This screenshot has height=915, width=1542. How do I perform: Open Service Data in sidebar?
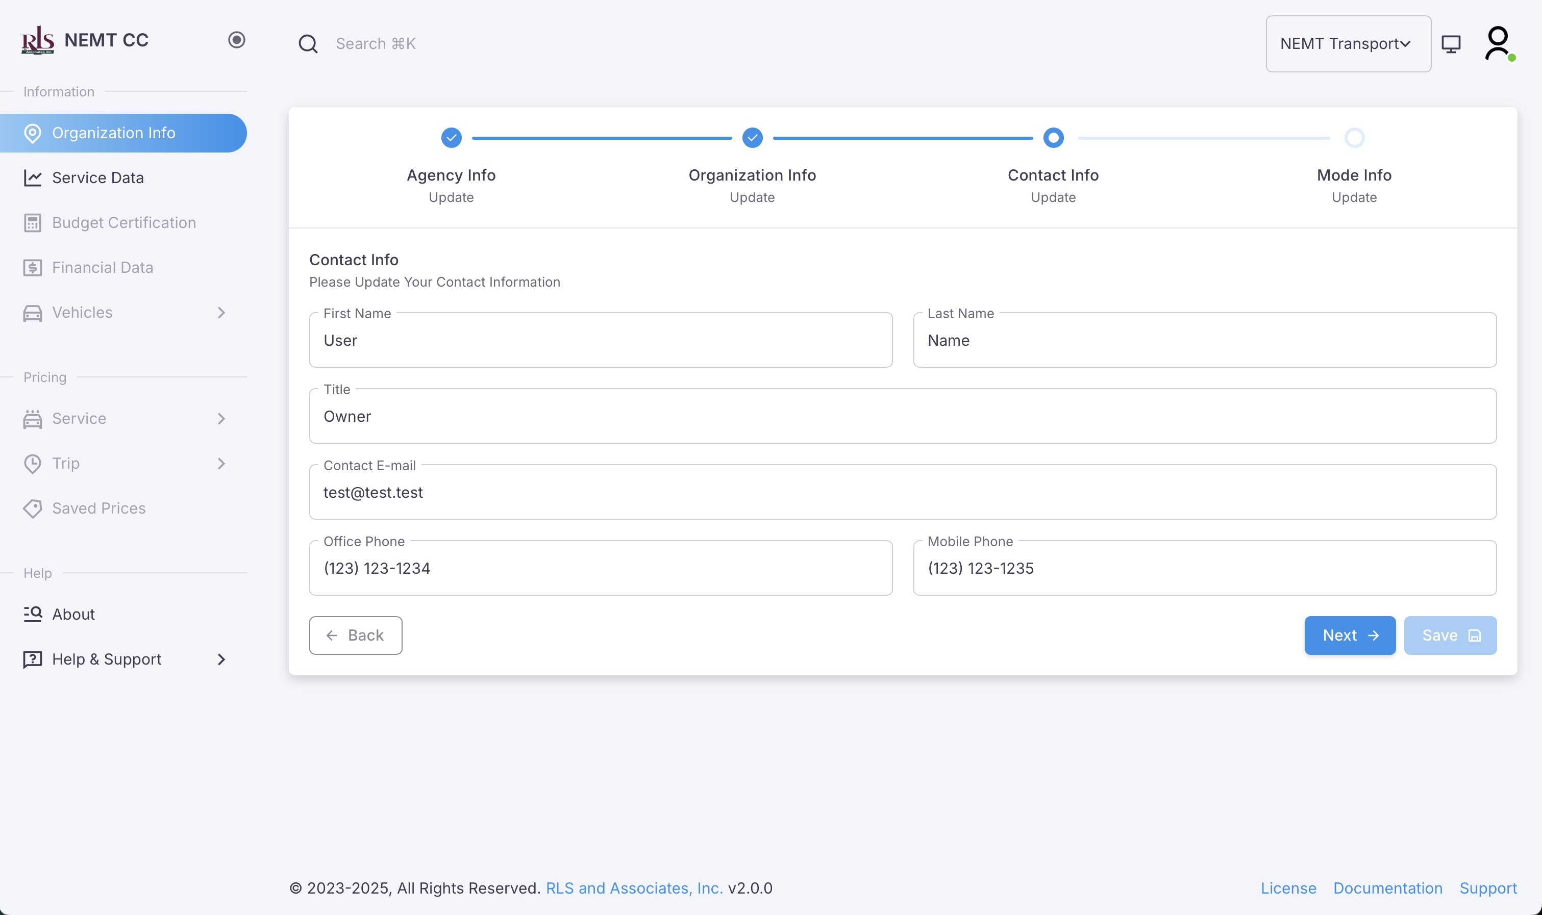click(x=97, y=177)
